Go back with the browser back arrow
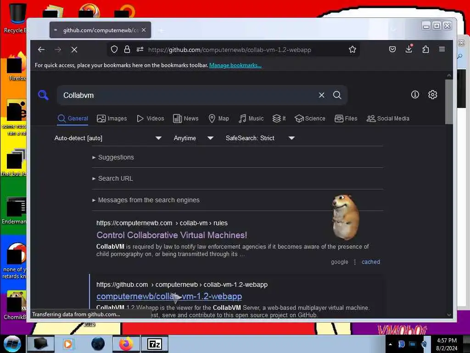This screenshot has width=470, height=353. point(41,50)
